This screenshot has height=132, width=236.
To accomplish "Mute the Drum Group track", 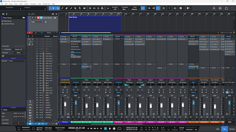I will point(33,18).
